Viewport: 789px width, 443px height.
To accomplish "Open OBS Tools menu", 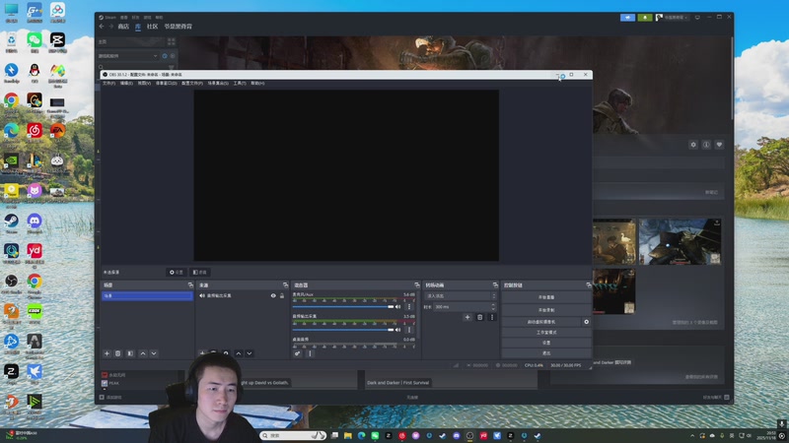I will click(240, 84).
